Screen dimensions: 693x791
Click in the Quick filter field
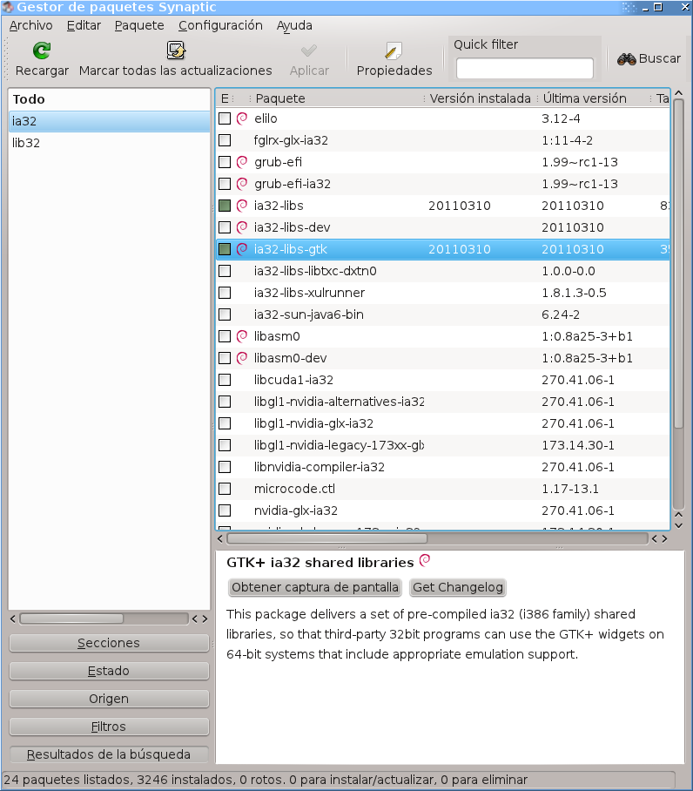[524, 68]
